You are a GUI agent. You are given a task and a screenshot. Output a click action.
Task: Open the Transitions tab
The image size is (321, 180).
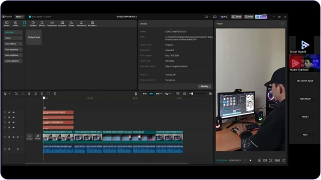click(52, 23)
